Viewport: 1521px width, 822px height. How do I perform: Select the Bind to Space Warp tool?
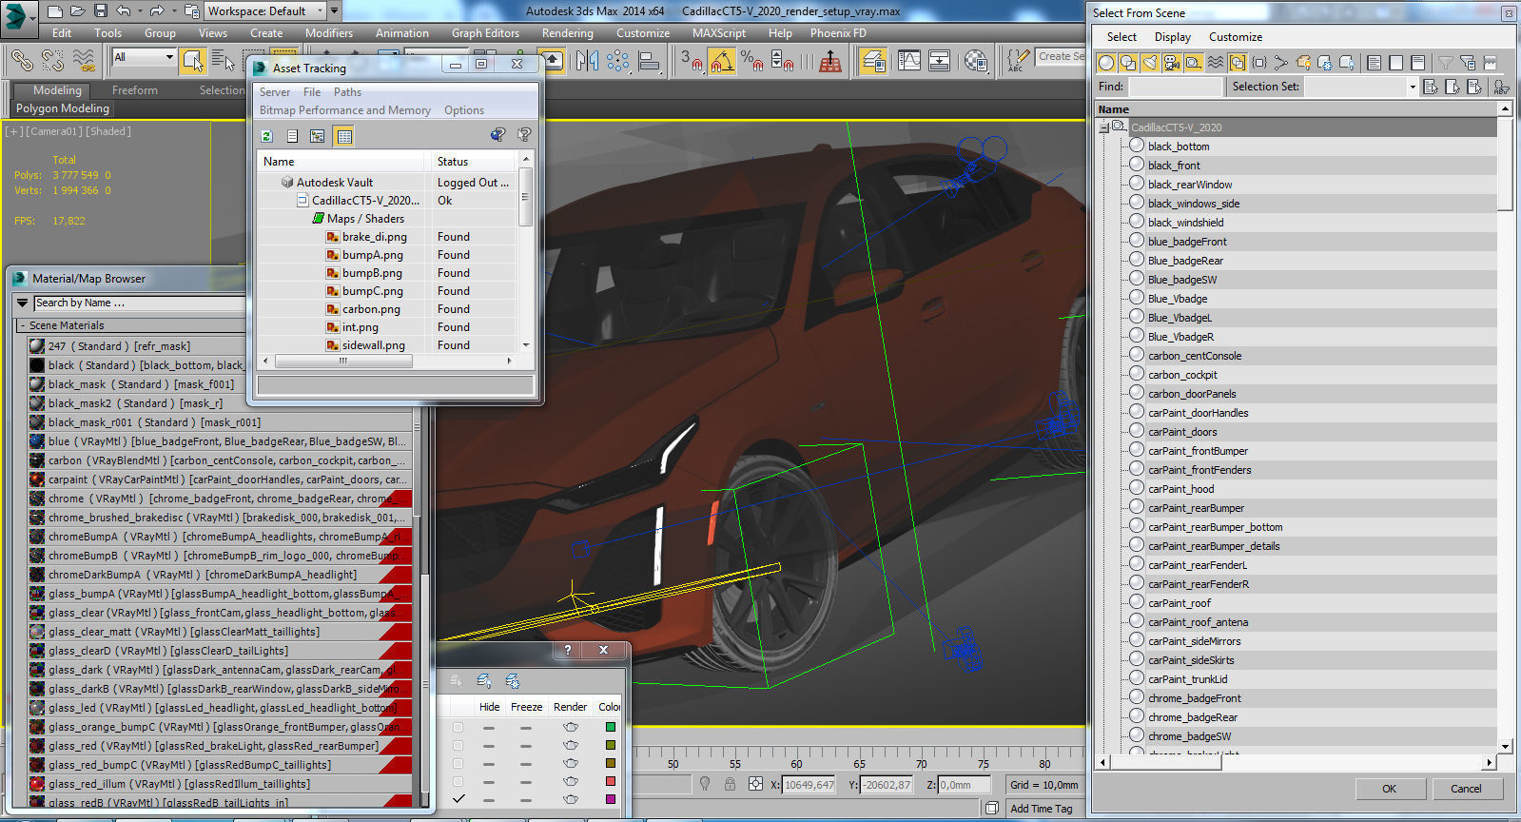click(x=84, y=60)
